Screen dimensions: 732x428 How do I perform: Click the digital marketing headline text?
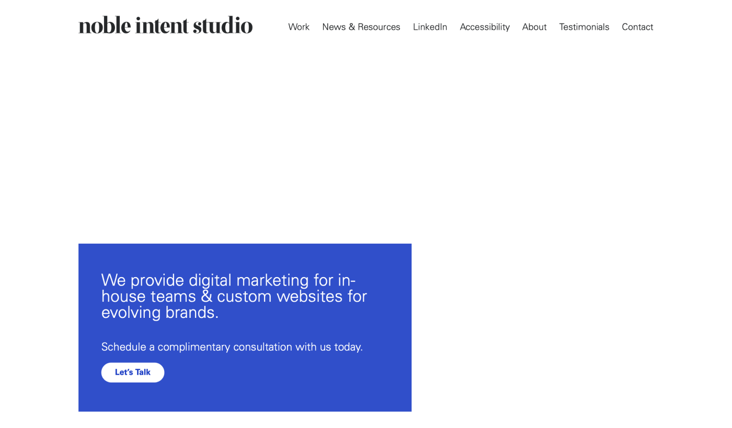(x=234, y=296)
